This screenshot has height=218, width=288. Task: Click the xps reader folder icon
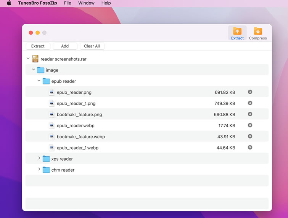tap(46, 159)
